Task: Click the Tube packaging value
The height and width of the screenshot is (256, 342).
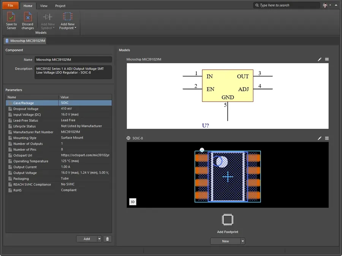Action: point(65,178)
